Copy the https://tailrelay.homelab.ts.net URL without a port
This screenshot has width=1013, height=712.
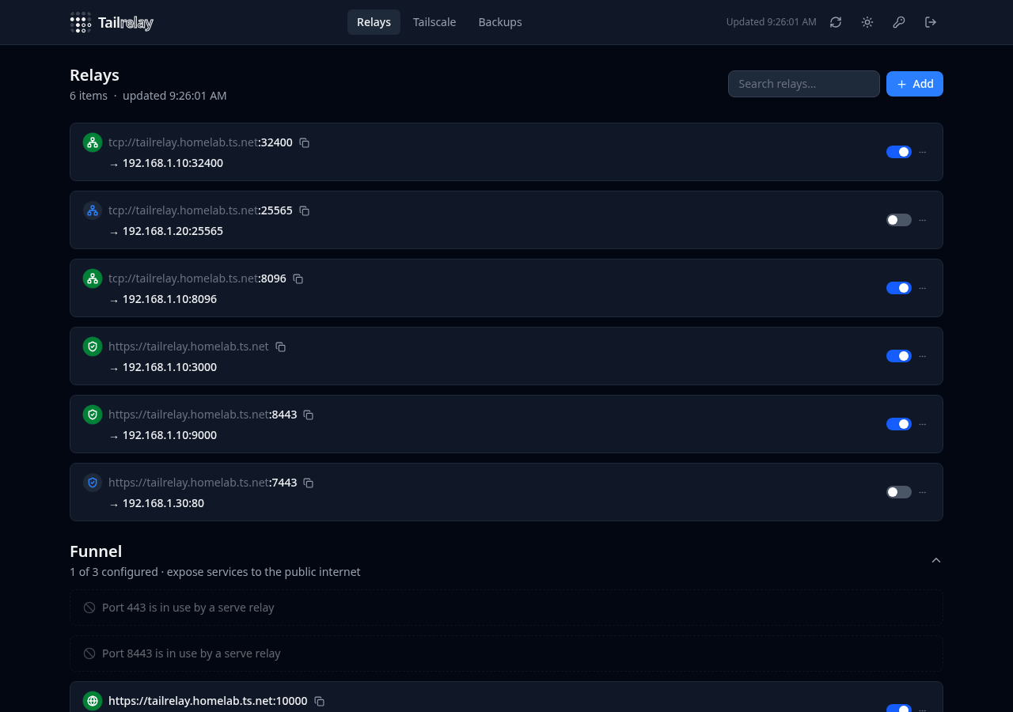281,347
